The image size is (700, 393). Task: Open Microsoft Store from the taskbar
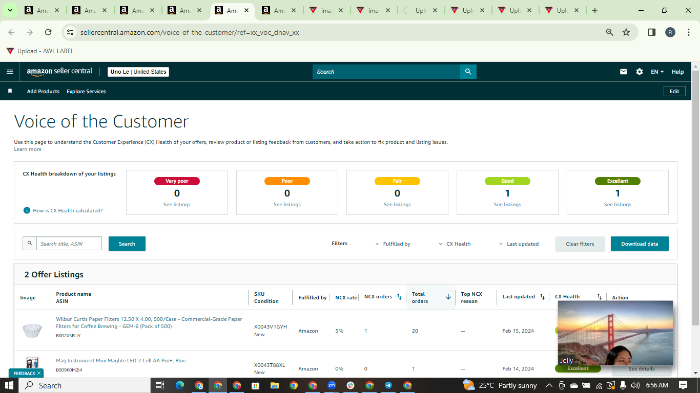pyautogui.click(x=255, y=385)
